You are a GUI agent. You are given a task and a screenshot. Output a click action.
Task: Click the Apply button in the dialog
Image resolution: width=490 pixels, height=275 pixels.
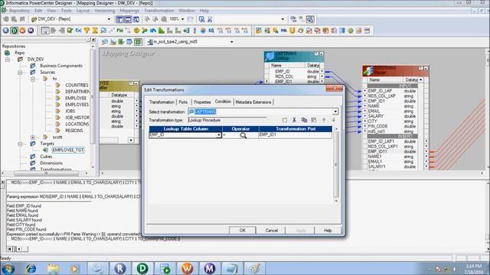point(301,230)
